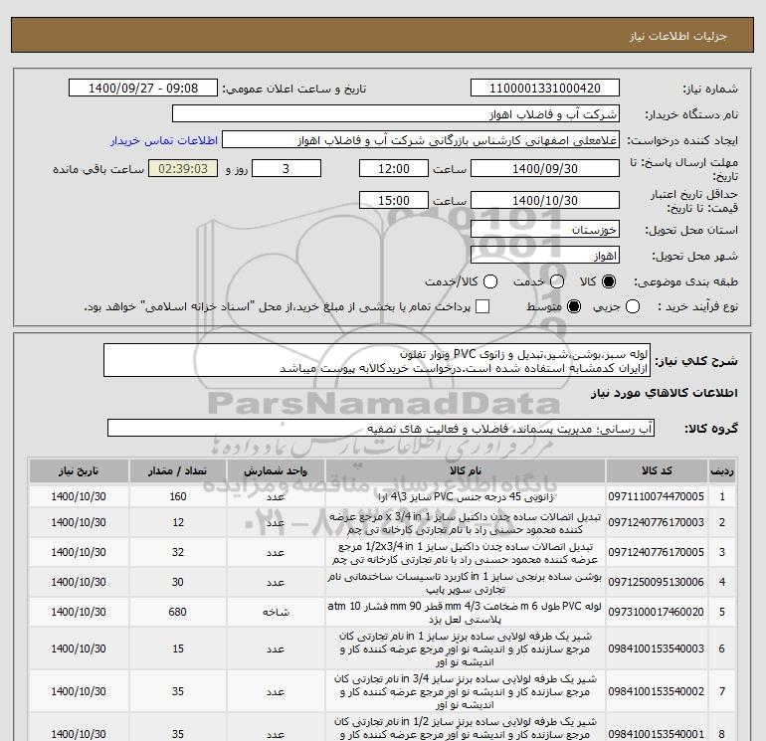Click item code 0971110074470005
This screenshot has height=741, width=766.
click(x=657, y=496)
